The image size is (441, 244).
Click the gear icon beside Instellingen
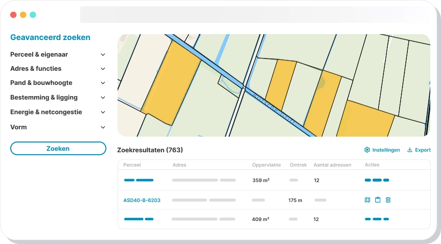pyautogui.click(x=367, y=150)
